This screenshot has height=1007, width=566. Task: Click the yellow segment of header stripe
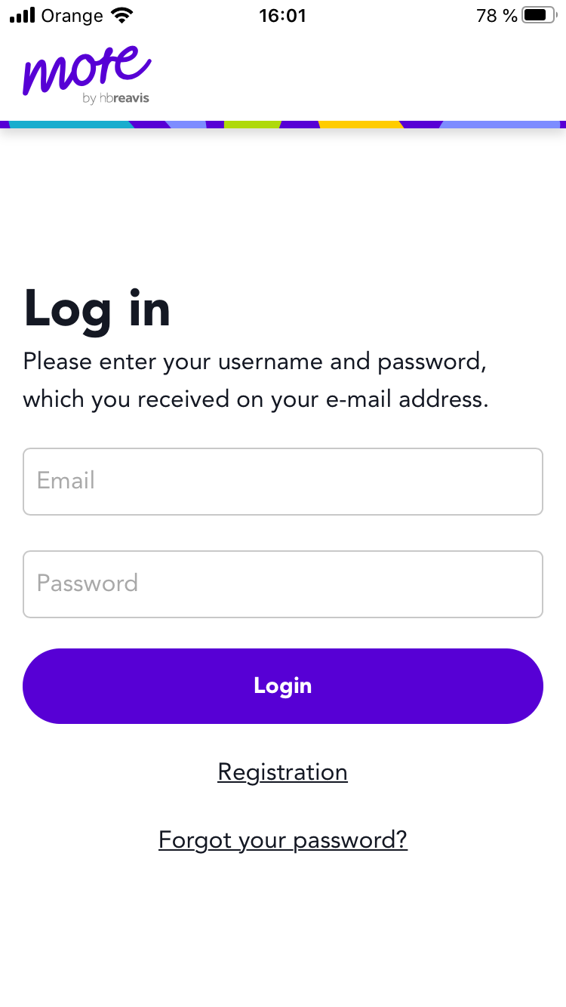point(361,124)
